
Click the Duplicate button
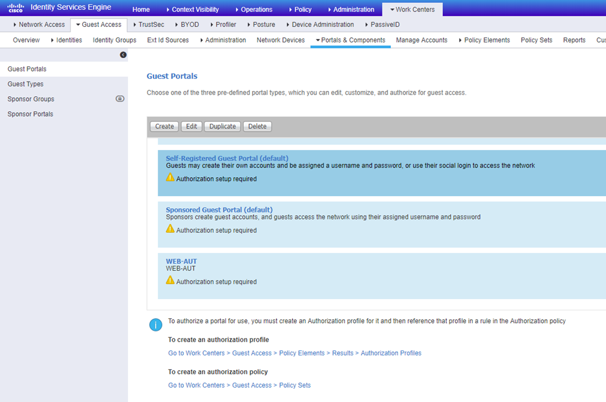pos(222,126)
